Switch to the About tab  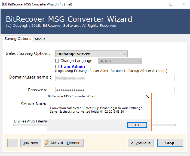40,39
